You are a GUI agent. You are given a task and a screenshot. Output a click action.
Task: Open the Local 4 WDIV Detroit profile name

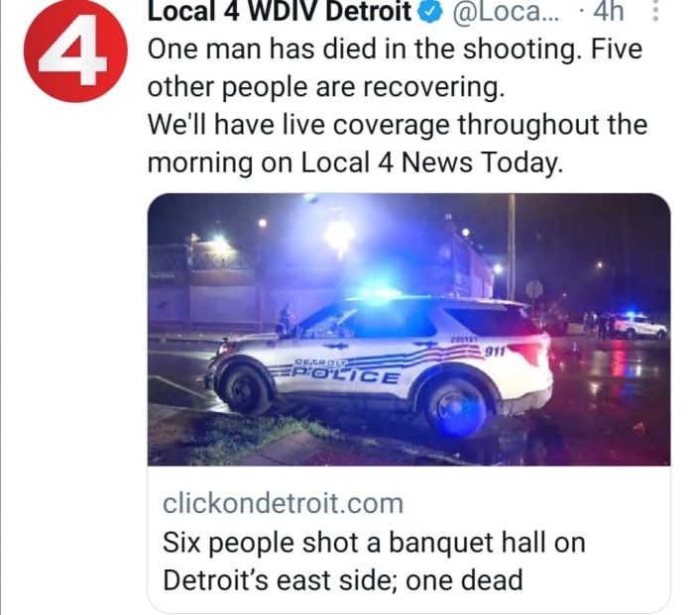(280, 12)
